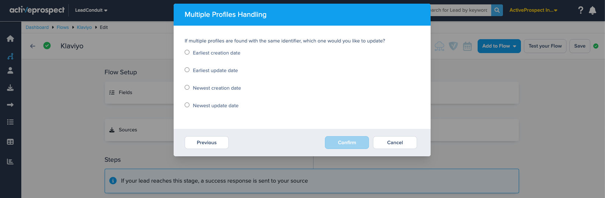Expand the ActiveProspect account dropdown
Viewport: 605px width, 198px height.
point(533,10)
